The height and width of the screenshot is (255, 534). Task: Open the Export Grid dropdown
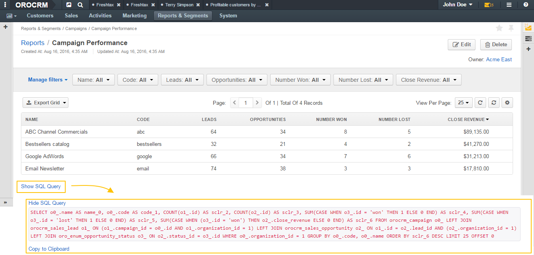pos(45,103)
